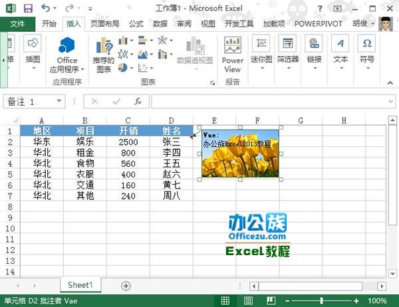
Task: Click the 100% zoom level
Action: point(377,301)
